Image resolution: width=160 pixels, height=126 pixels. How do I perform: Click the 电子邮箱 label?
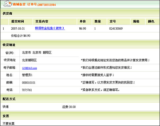pos(10,67)
